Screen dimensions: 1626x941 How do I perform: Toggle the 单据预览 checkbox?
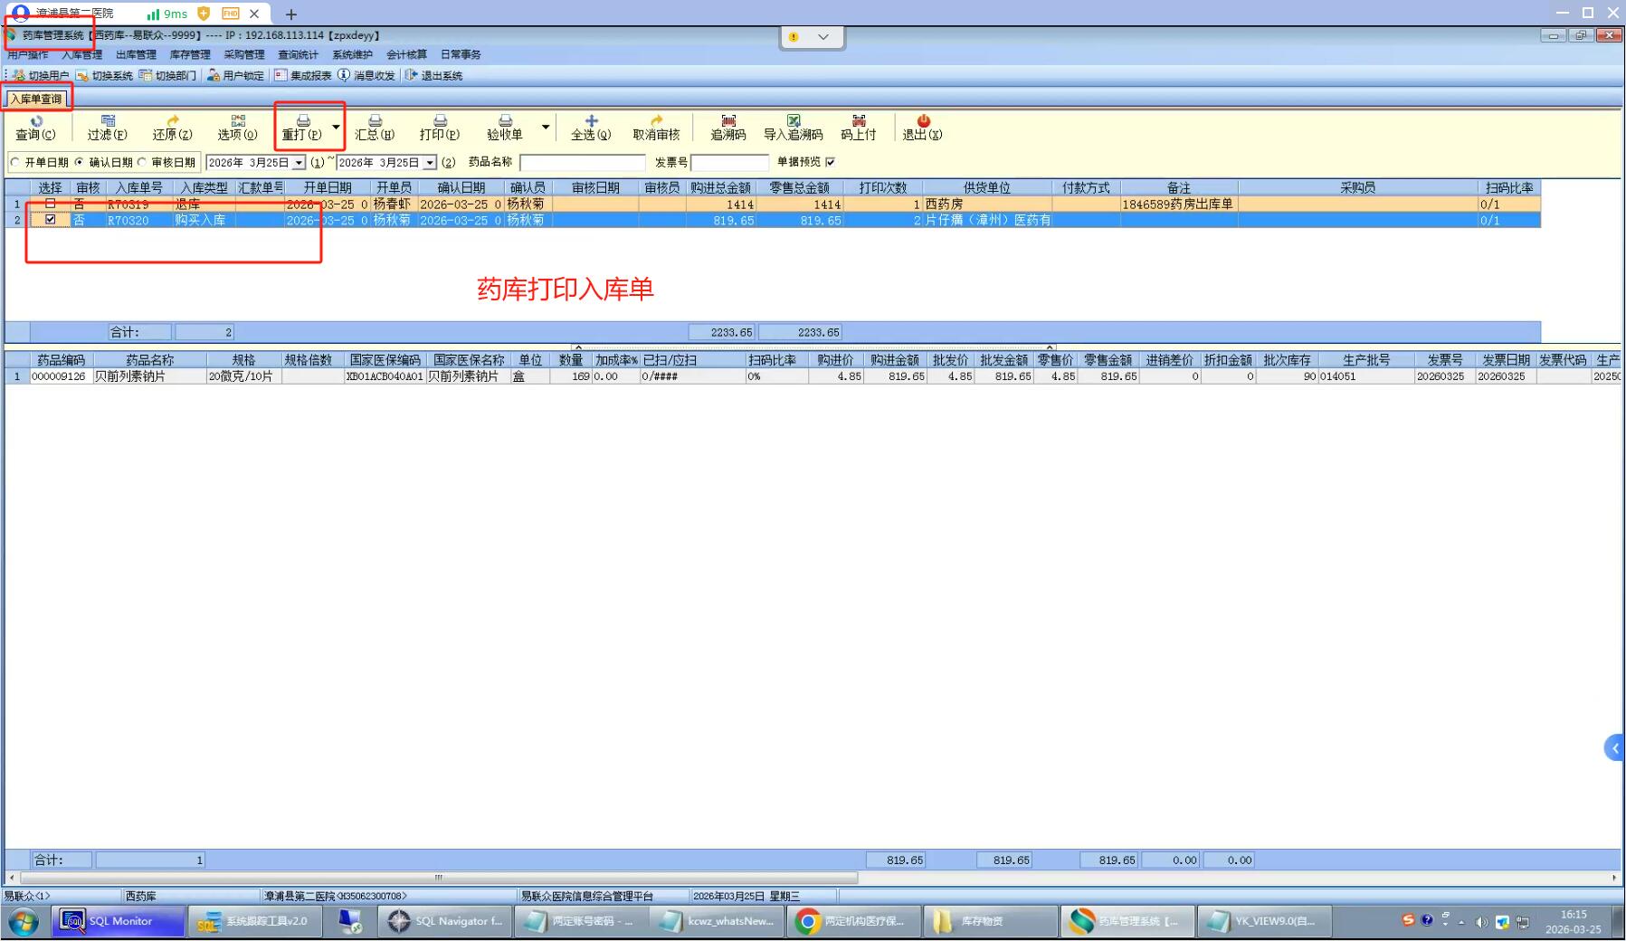830,162
